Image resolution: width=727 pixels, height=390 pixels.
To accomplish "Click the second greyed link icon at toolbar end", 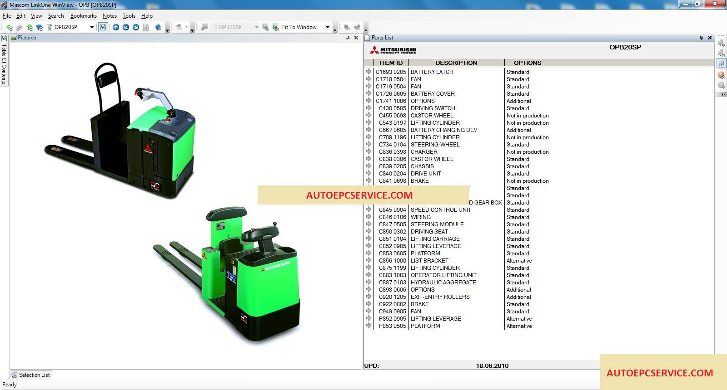I will (x=357, y=27).
